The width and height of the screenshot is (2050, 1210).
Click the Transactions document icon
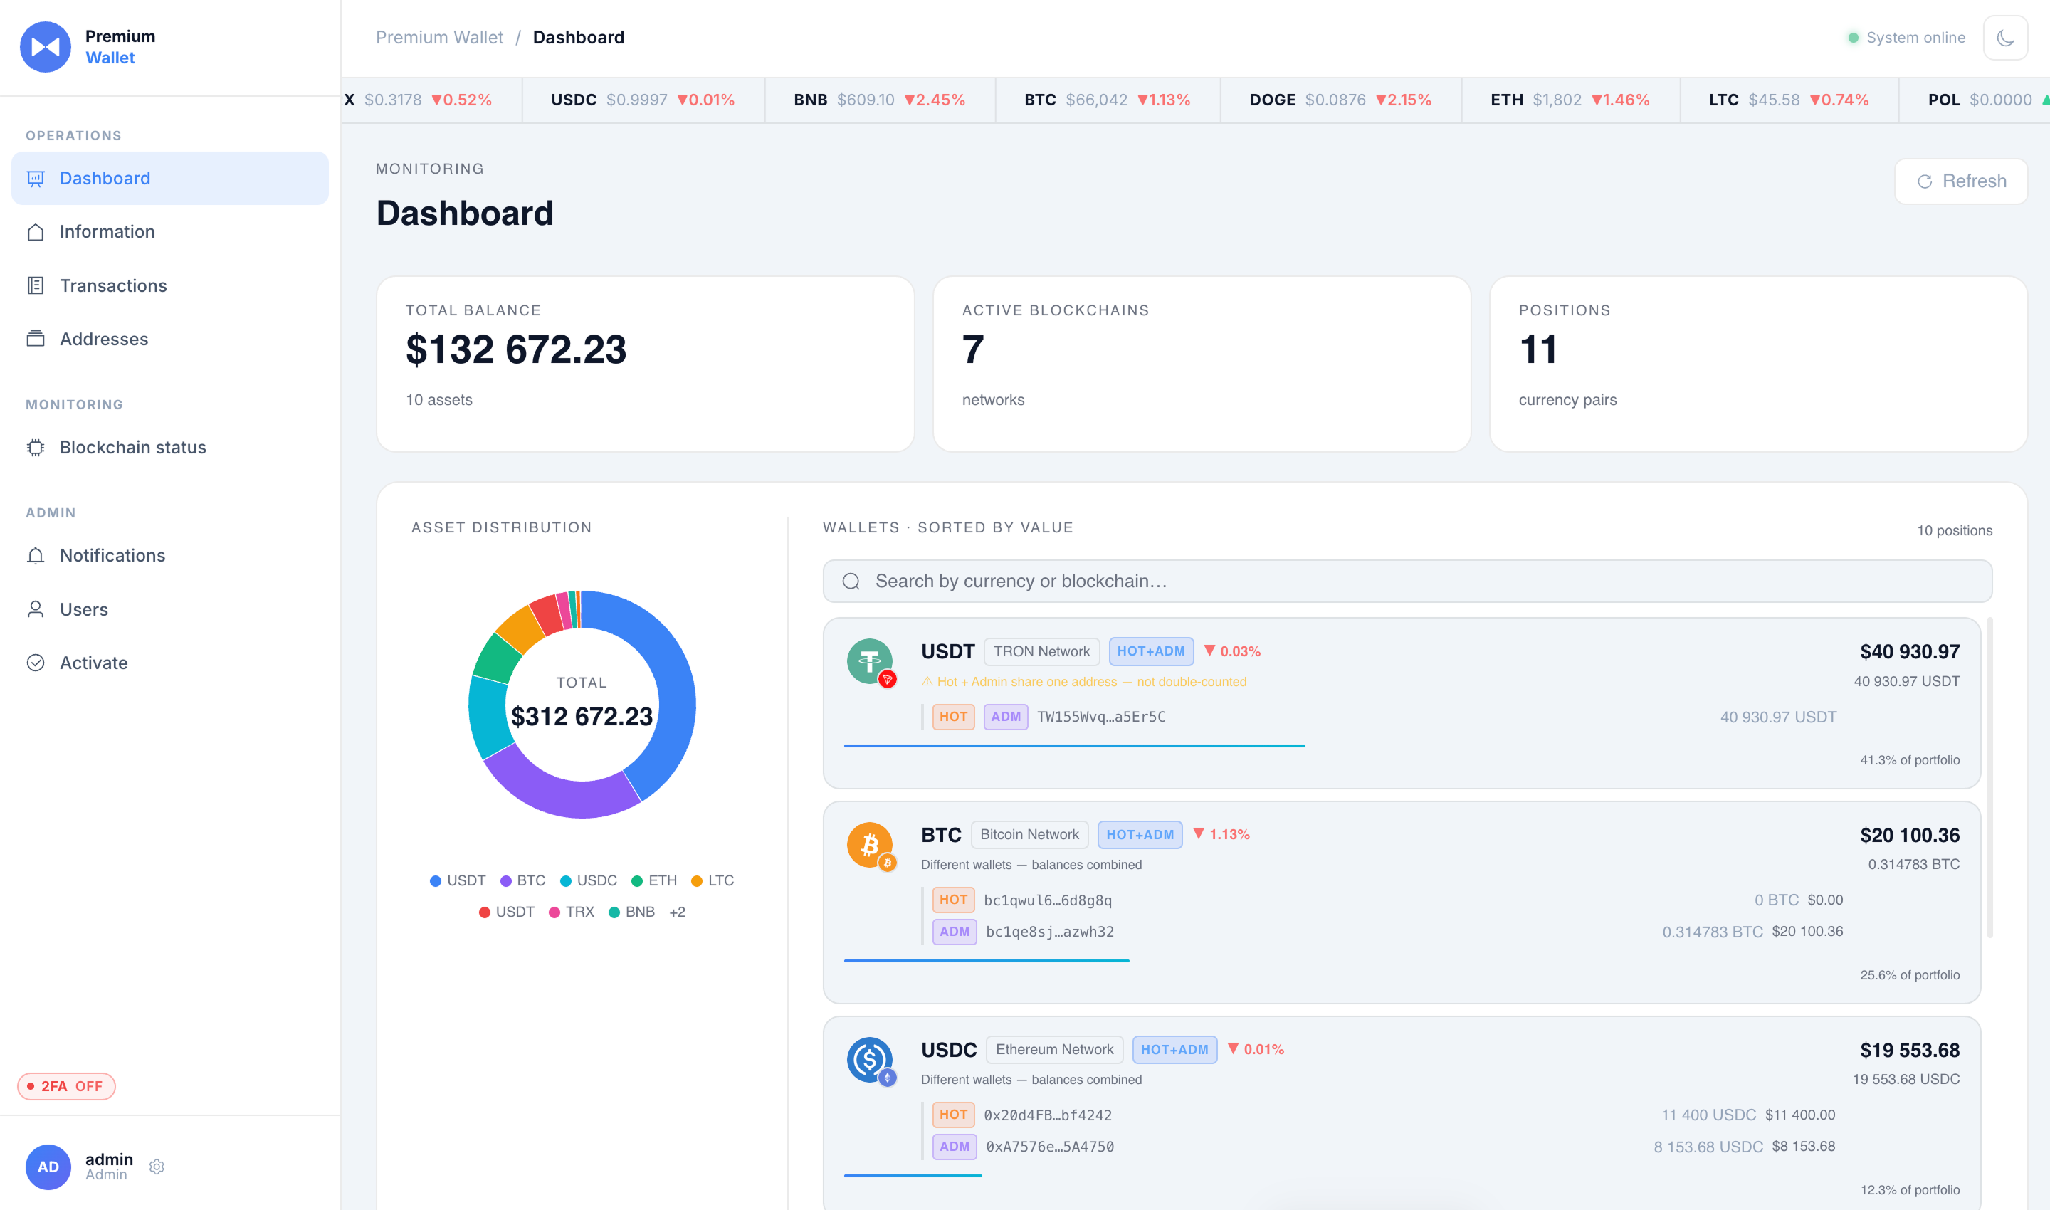pyautogui.click(x=35, y=285)
